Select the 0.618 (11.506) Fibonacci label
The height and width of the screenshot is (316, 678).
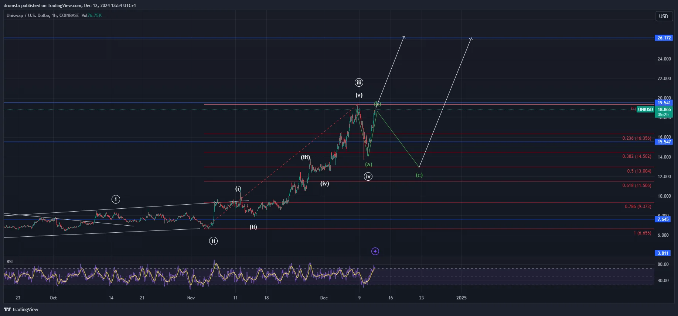click(637, 185)
